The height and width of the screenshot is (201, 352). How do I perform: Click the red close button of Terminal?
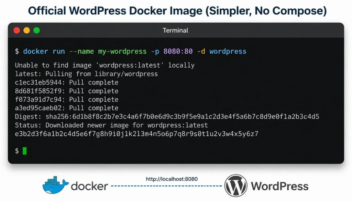pos(16,30)
